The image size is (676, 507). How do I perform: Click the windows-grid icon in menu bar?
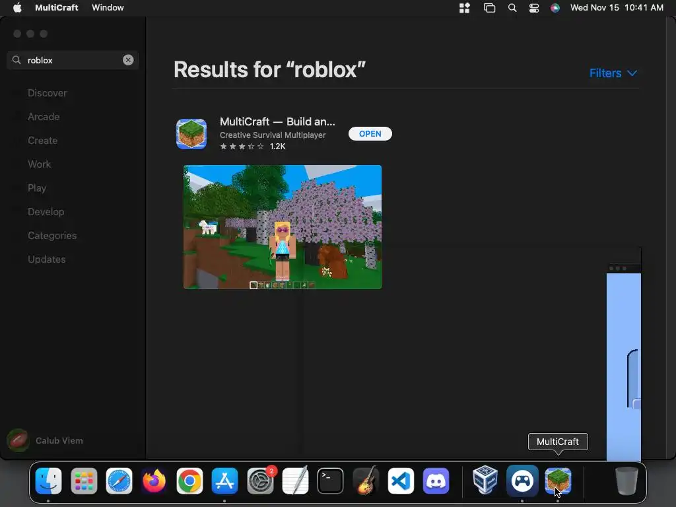(x=464, y=8)
